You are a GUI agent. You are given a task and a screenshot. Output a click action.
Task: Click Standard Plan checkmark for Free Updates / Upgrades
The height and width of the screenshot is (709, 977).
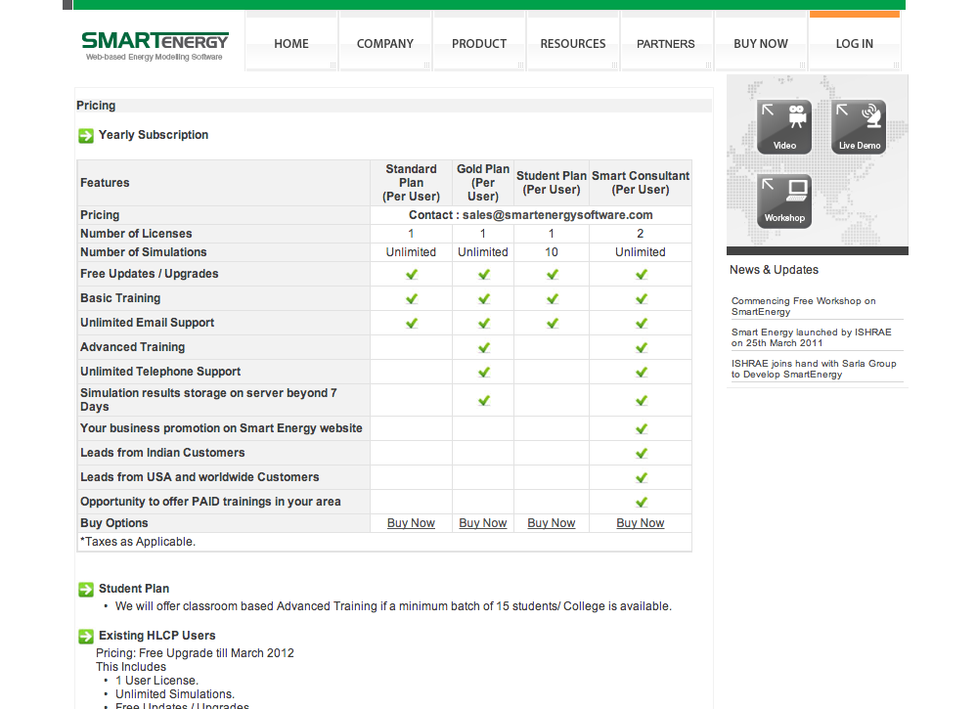pyautogui.click(x=411, y=274)
